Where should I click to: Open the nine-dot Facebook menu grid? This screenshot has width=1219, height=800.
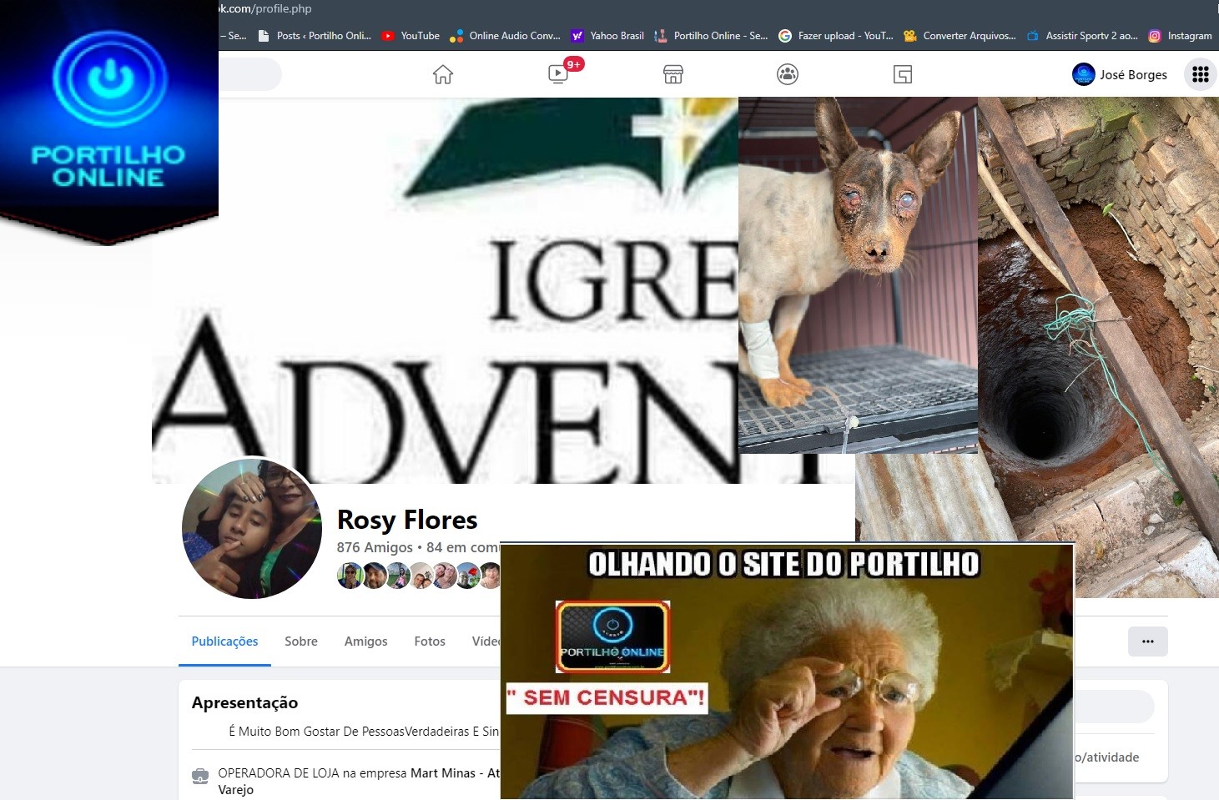pyautogui.click(x=1200, y=75)
